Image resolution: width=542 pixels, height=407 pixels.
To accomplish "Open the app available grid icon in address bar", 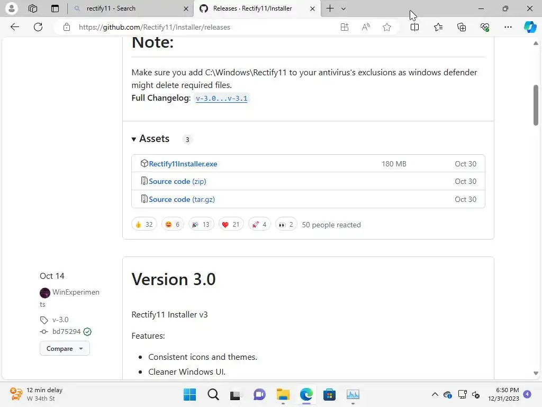I will [x=344, y=27].
